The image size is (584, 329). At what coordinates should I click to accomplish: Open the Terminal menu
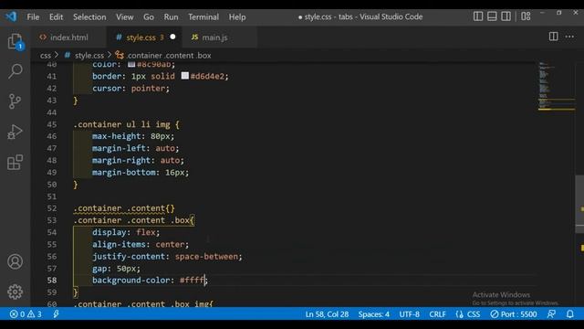[203, 16]
